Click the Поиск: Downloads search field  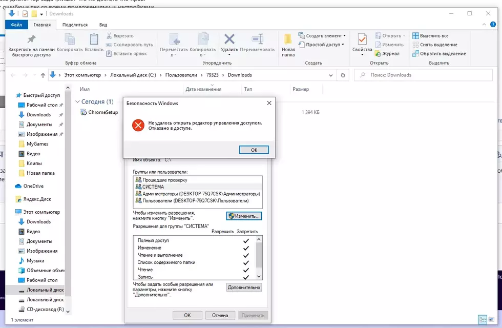point(423,75)
